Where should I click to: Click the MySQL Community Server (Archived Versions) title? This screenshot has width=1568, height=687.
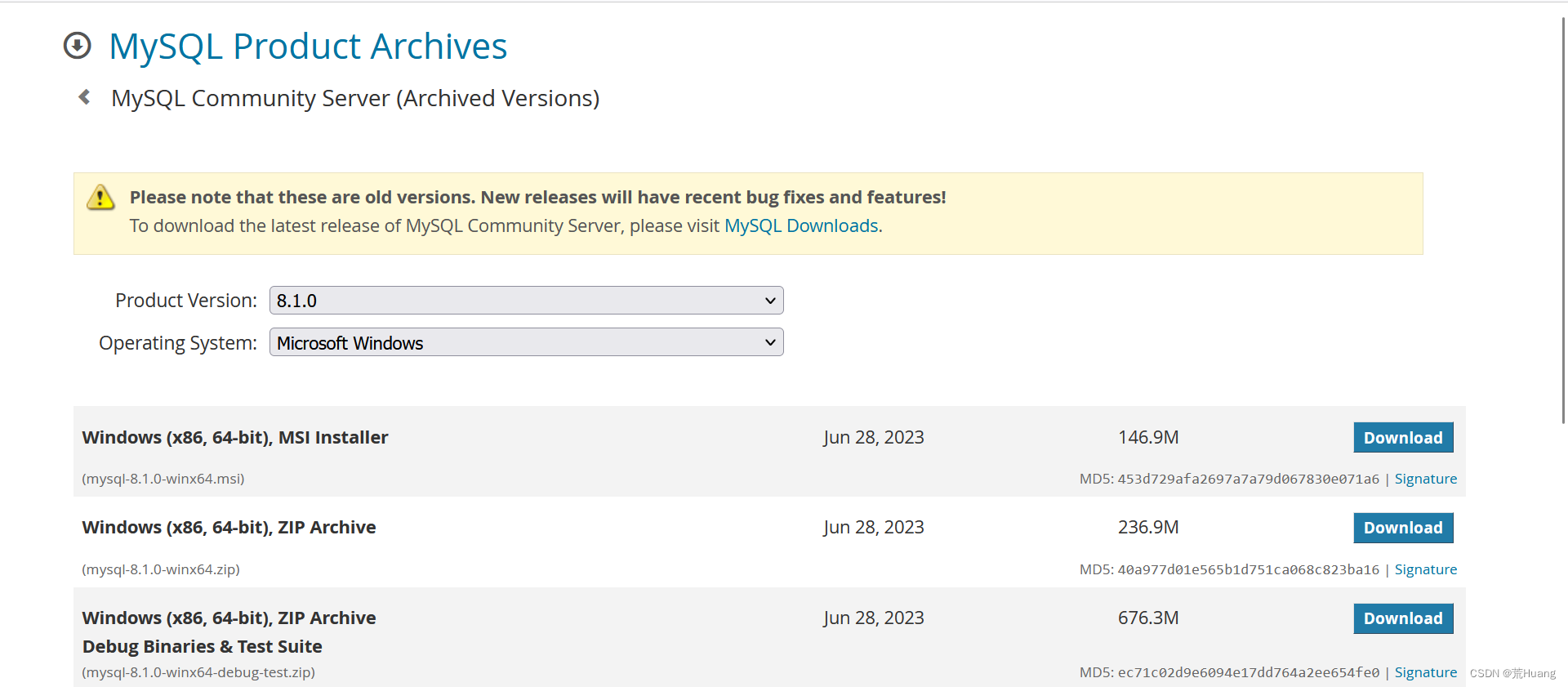[355, 98]
